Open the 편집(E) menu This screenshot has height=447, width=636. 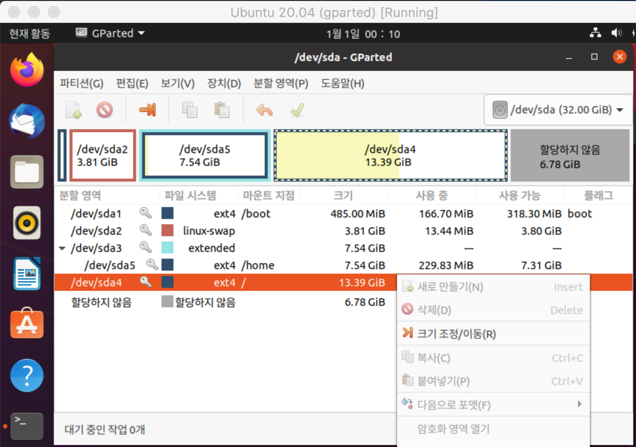click(x=132, y=84)
